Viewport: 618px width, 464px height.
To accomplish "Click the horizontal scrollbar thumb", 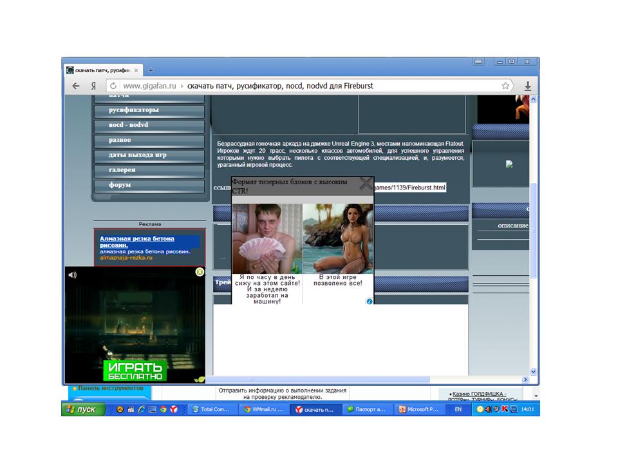I will click(317, 380).
